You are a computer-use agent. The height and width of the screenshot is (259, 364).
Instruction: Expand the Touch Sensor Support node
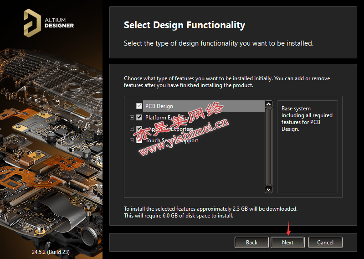click(132, 140)
